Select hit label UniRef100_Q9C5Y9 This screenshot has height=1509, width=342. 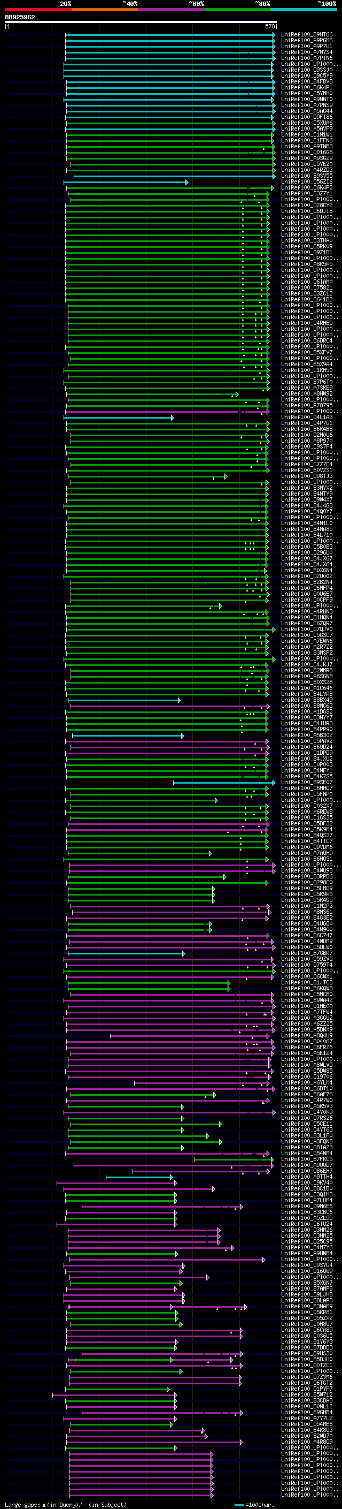[x=307, y=75]
